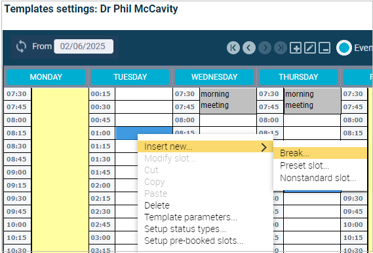The height and width of the screenshot is (253, 373).
Task: Remove template minus icon
Action: coord(324,48)
